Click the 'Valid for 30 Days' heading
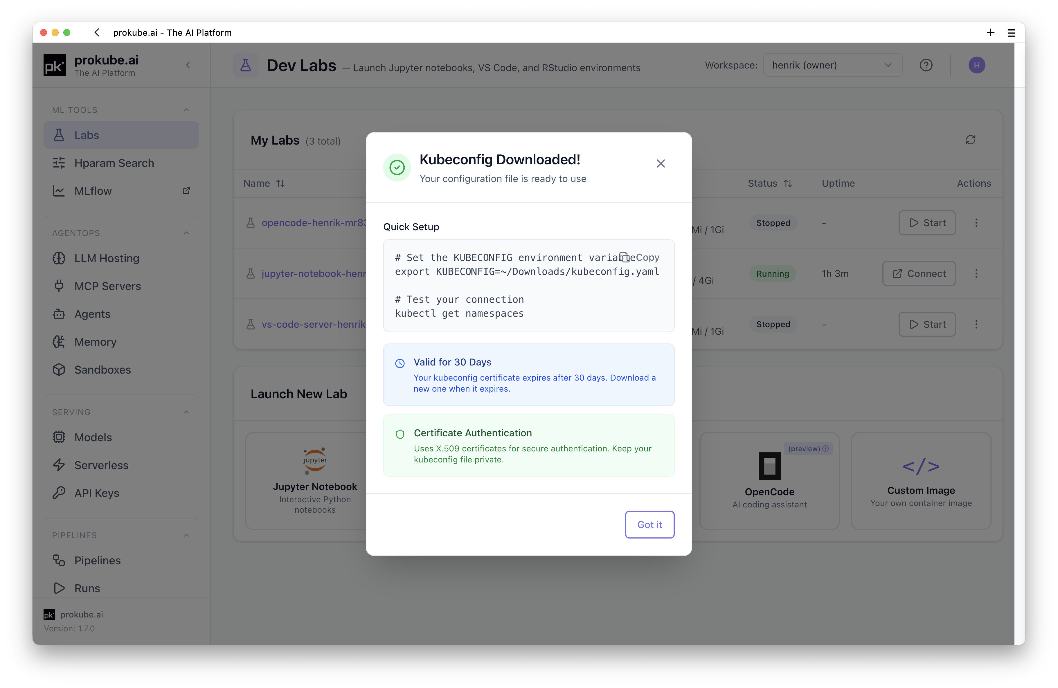 click(452, 362)
